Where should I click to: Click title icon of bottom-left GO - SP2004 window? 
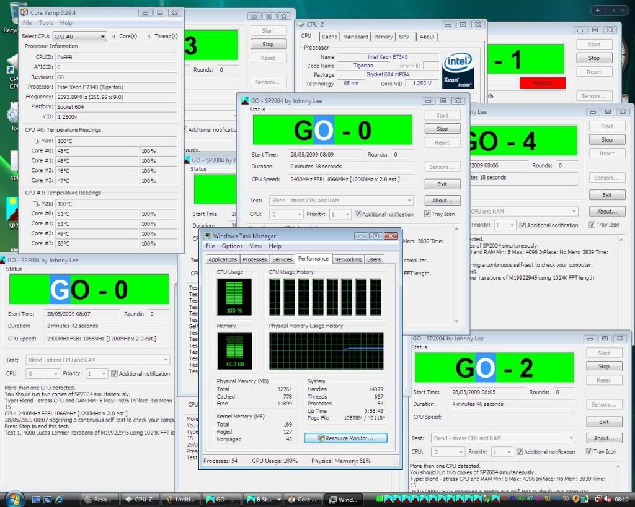click(3, 260)
